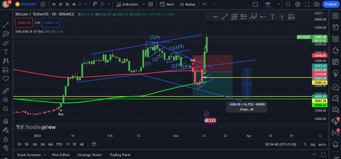The image size is (341, 159).
Task: Click the zoom in tool
Action: point(5,100)
